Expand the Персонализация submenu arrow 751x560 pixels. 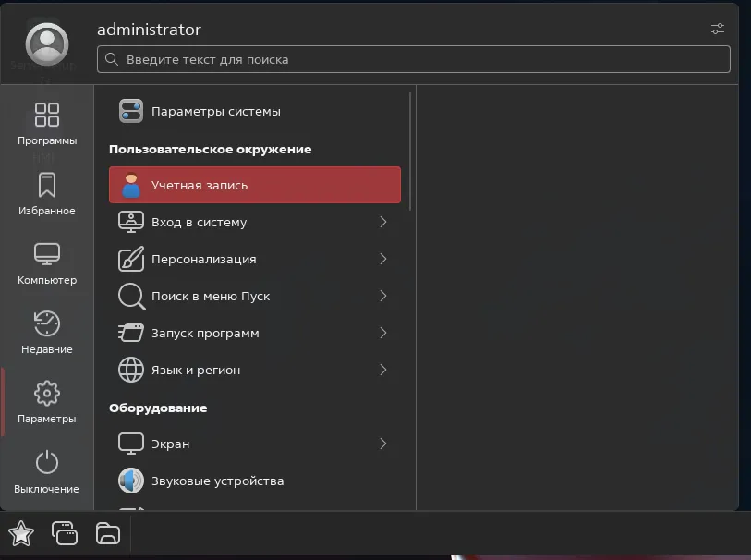pyautogui.click(x=383, y=259)
